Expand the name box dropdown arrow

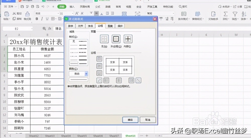(32, 29)
